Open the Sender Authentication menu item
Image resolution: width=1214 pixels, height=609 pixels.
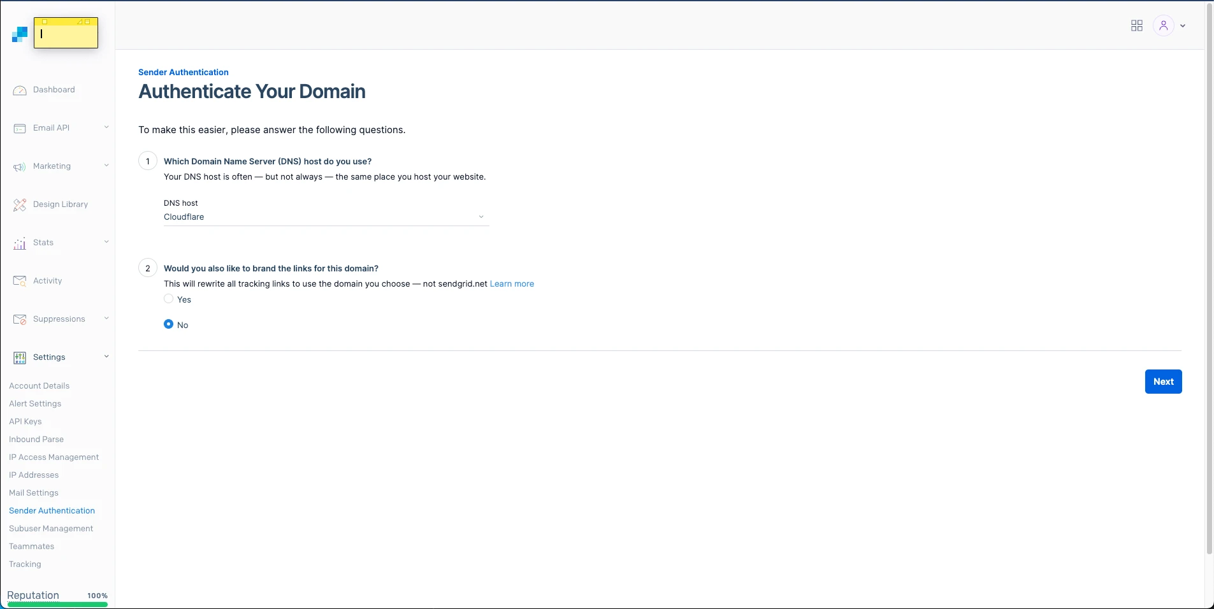[x=52, y=510]
